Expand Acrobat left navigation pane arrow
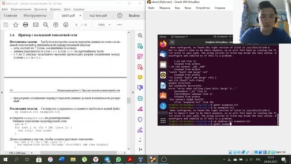The width and height of the screenshot is (291, 164). coord(2,92)
